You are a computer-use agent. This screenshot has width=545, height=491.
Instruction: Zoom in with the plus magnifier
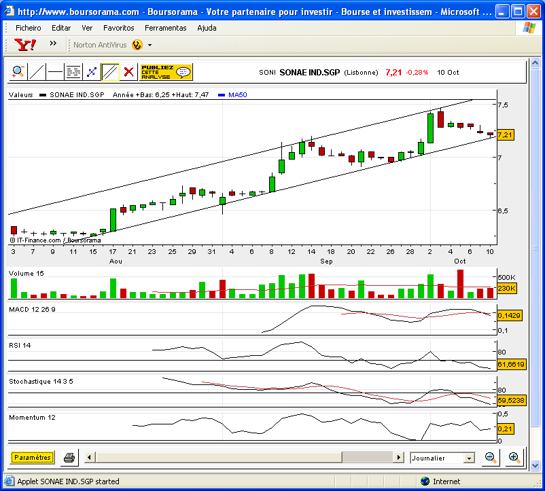514,458
